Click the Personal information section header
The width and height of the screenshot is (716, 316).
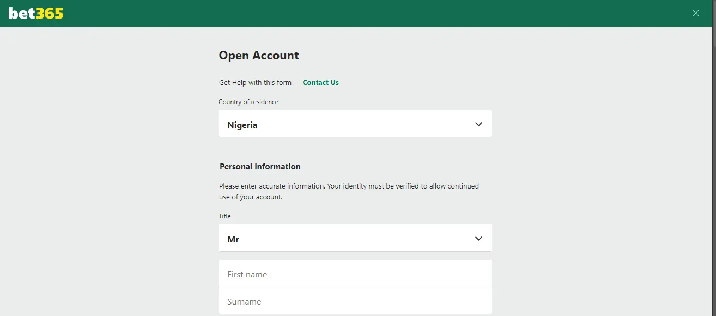pyautogui.click(x=260, y=166)
